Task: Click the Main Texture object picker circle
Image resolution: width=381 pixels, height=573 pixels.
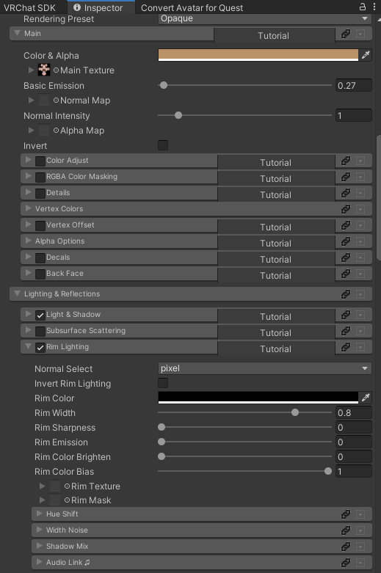Action: click(x=56, y=70)
